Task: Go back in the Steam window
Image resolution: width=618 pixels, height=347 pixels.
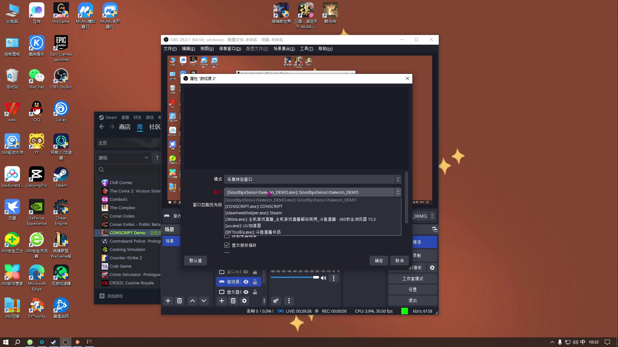Action: (102, 127)
